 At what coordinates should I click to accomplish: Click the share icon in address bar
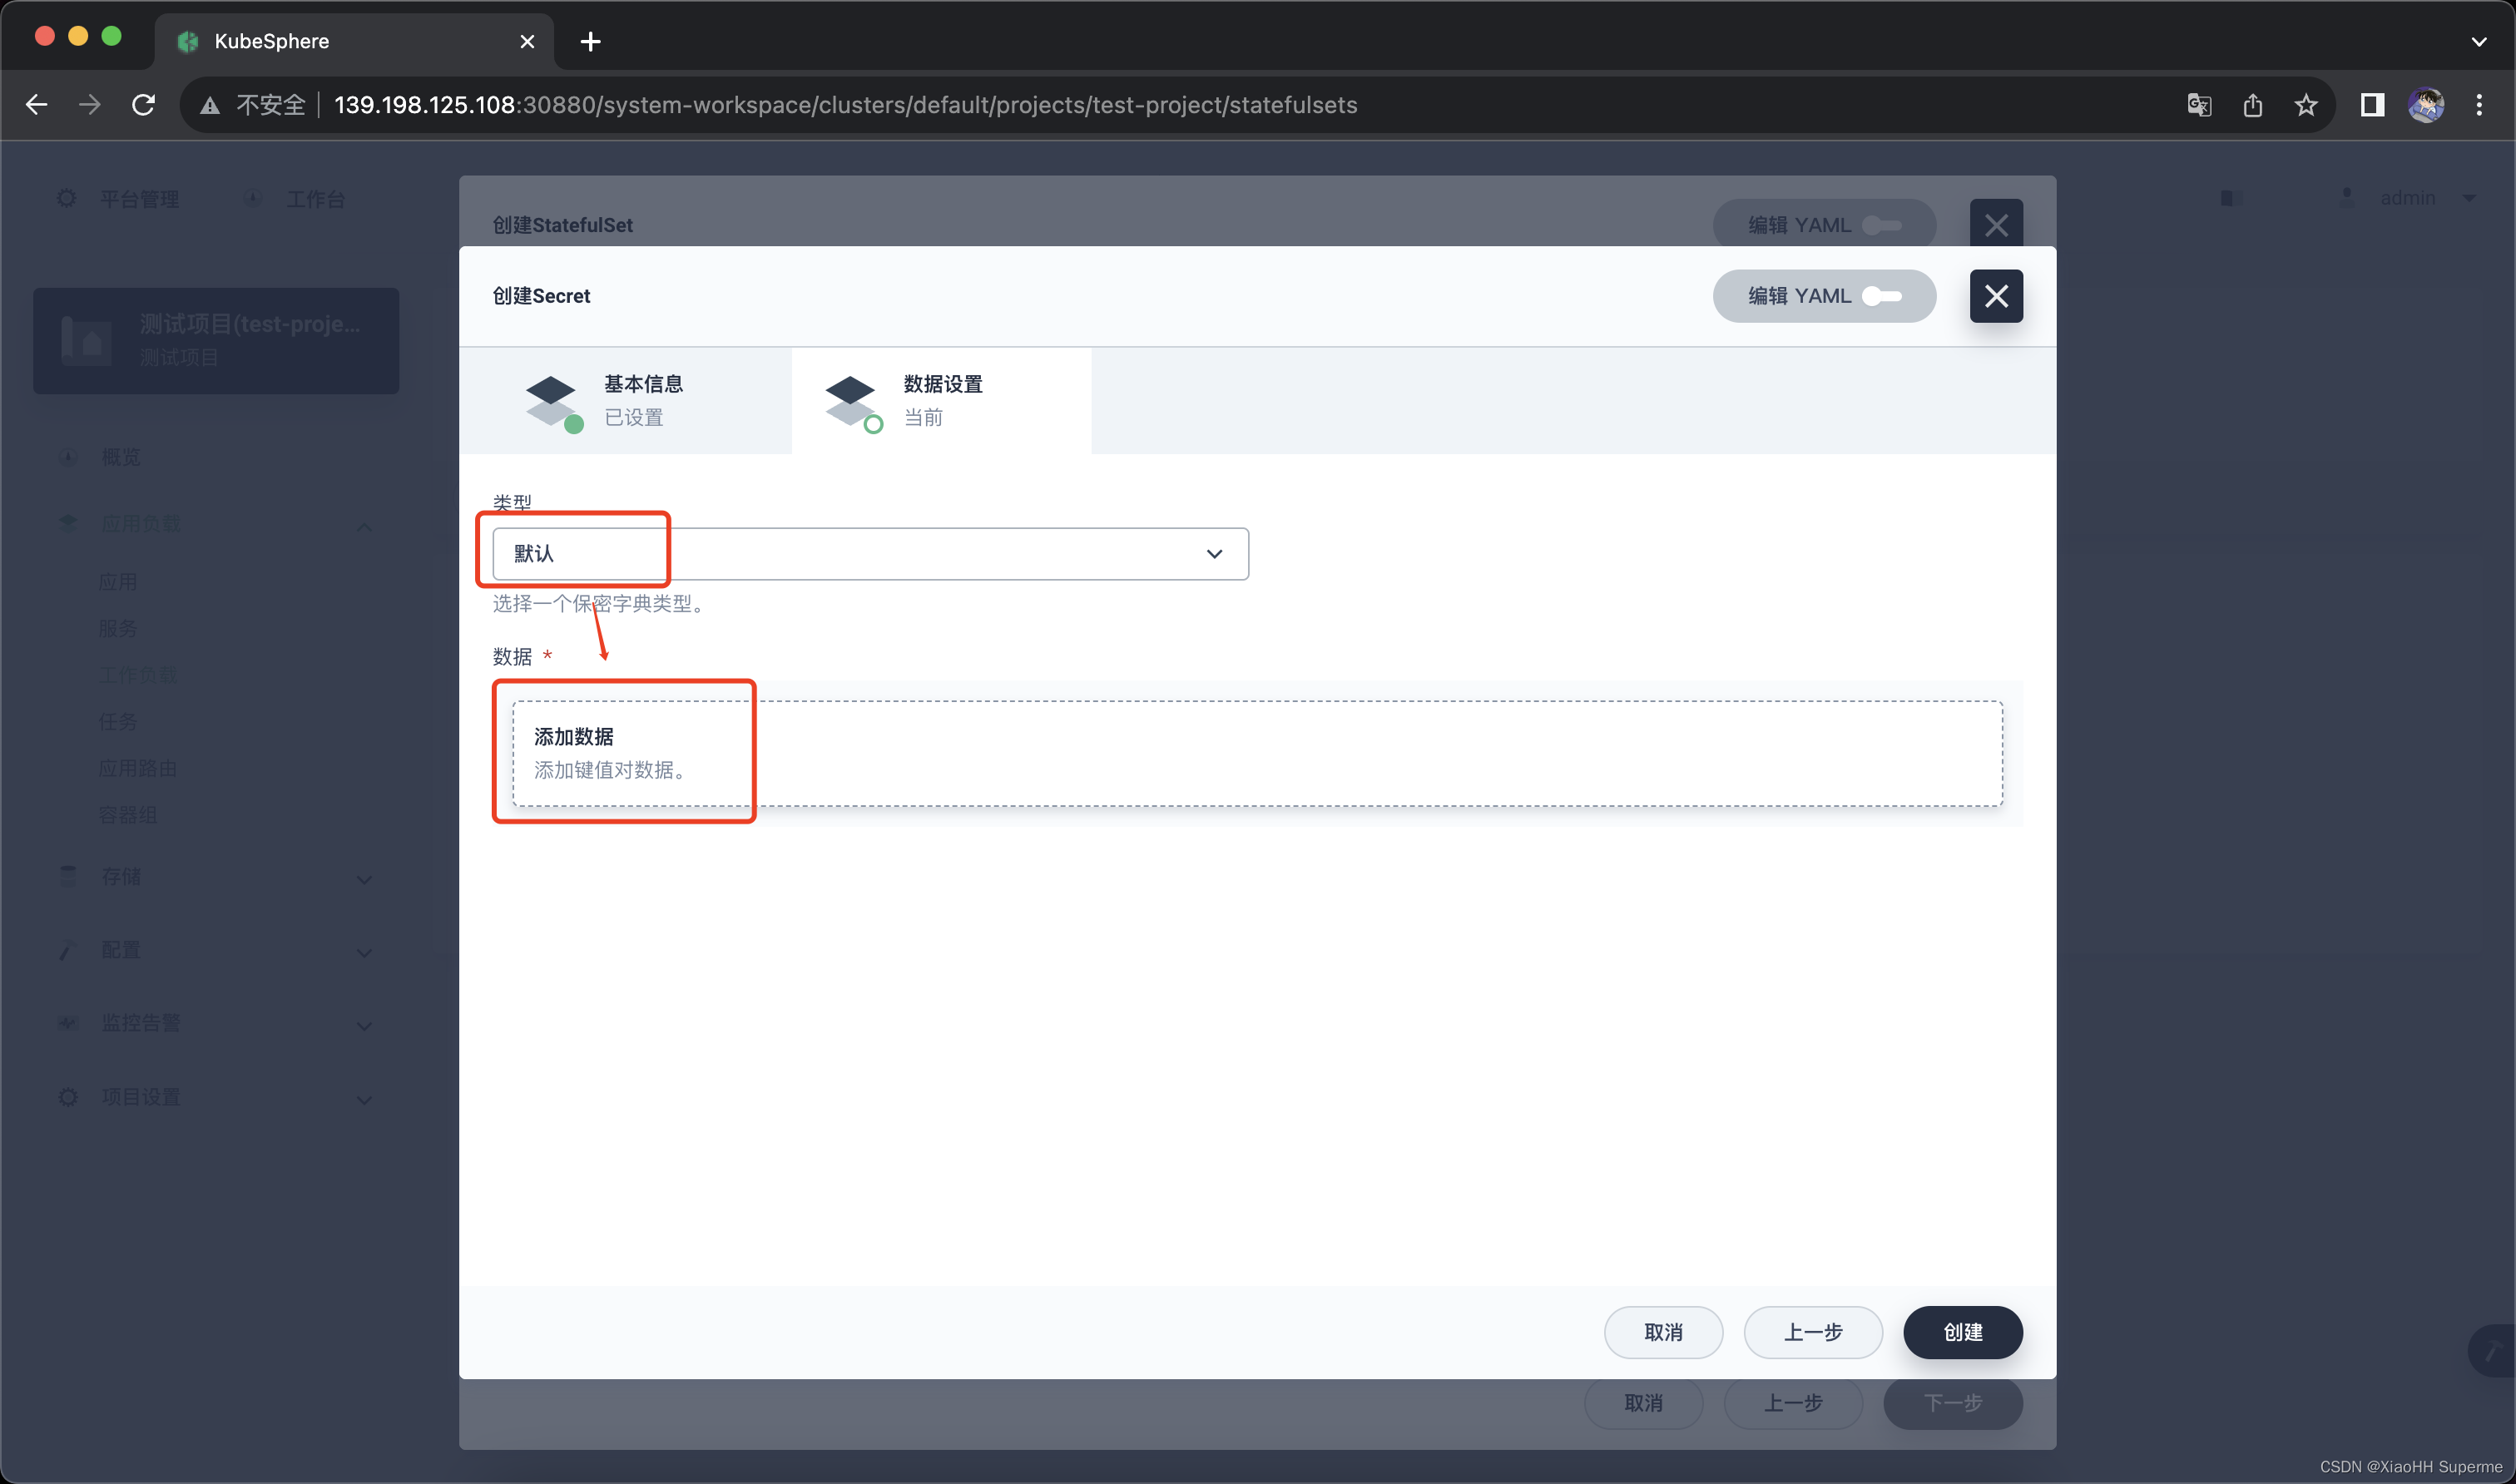click(2252, 105)
